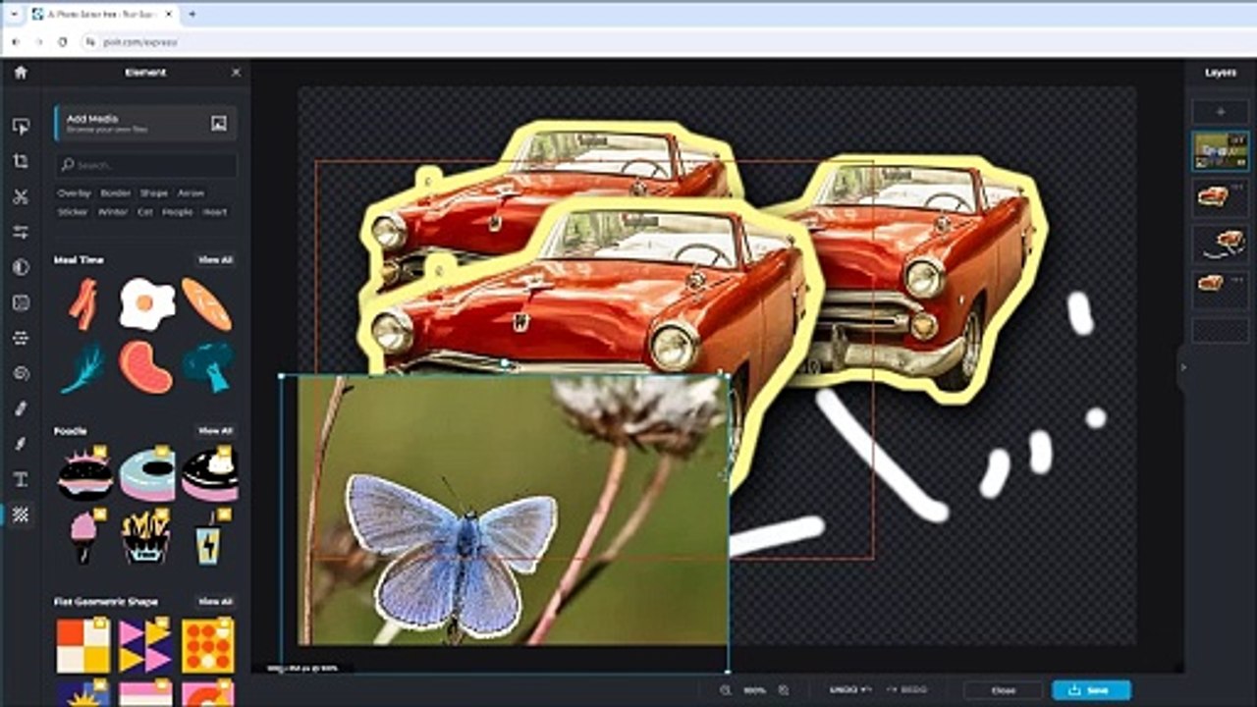Image resolution: width=1257 pixels, height=707 pixels.
Task: Open the Effect tool below the filter icon
Action: 21,302
